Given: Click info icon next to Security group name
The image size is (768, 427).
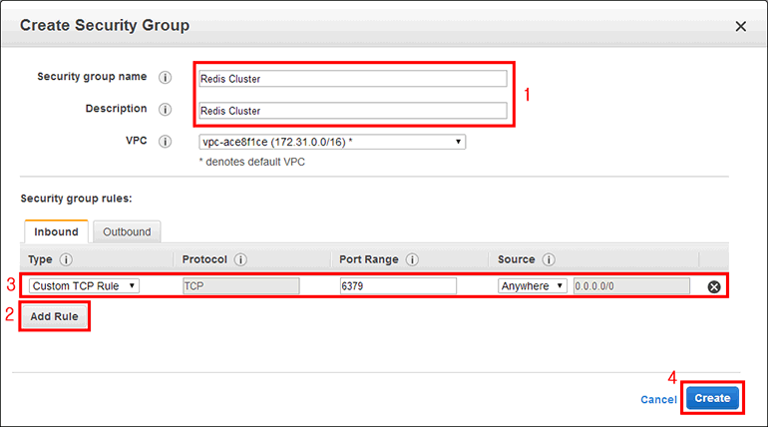Looking at the screenshot, I should click(166, 78).
